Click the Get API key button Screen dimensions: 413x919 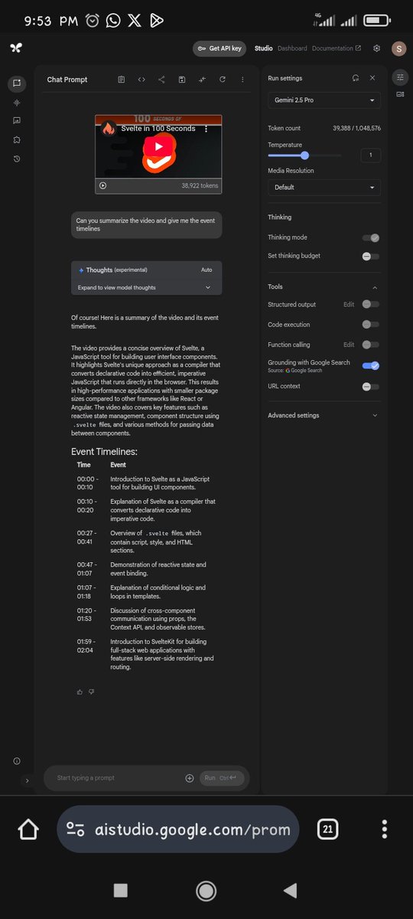tap(220, 48)
